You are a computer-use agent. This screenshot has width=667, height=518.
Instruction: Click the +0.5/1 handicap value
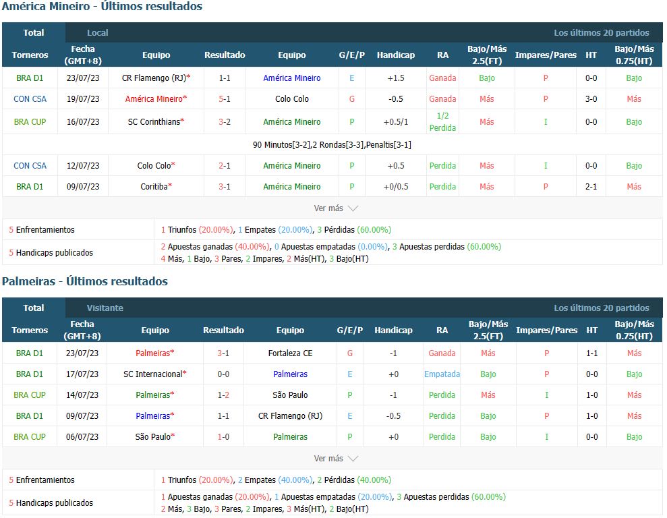pyautogui.click(x=396, y=121)
